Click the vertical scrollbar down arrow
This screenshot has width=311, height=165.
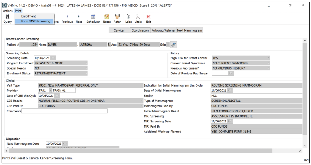coord(305,146)
